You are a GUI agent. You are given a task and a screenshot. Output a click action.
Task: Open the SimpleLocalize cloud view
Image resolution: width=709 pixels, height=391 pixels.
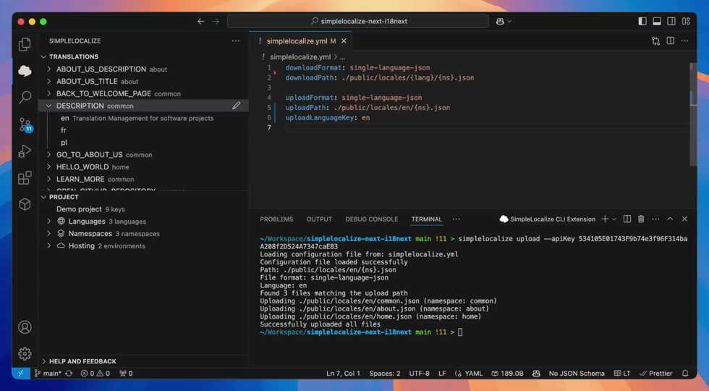coord(25,71)
